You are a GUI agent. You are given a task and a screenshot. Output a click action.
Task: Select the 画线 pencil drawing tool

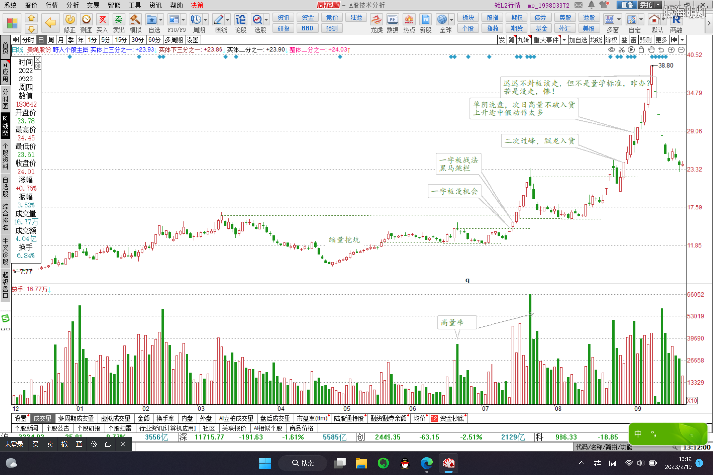click(219, 20)
